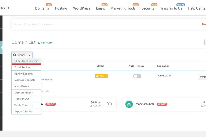Viewport: 206px width, 137px height.
Task: Open the WordPress navigation menu
Action: [x=81, y=8]
